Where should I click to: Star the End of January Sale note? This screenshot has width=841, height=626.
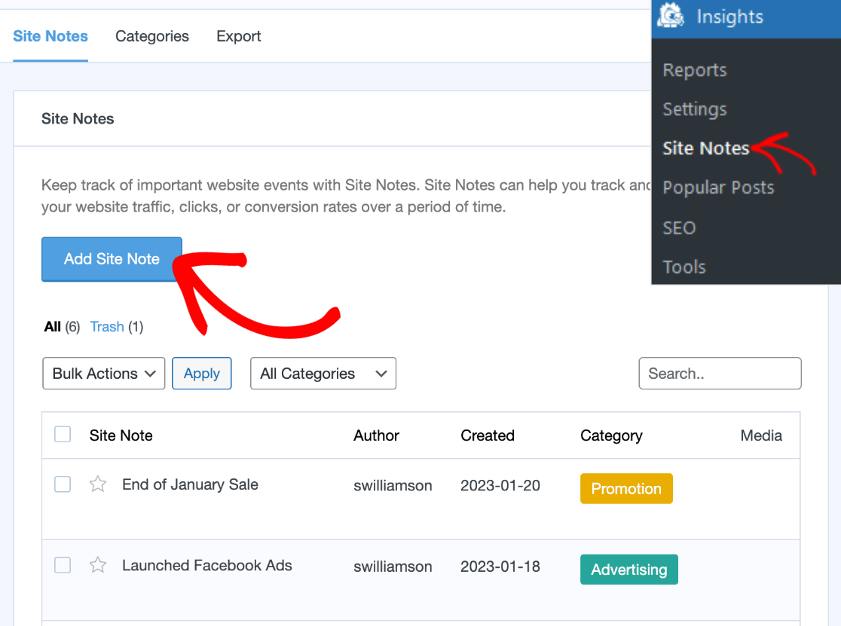tap(97, 484)
